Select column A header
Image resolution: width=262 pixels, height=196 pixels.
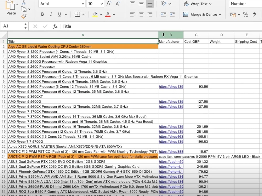tap(83, 35)
